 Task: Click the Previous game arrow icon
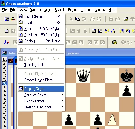[21, 34]
